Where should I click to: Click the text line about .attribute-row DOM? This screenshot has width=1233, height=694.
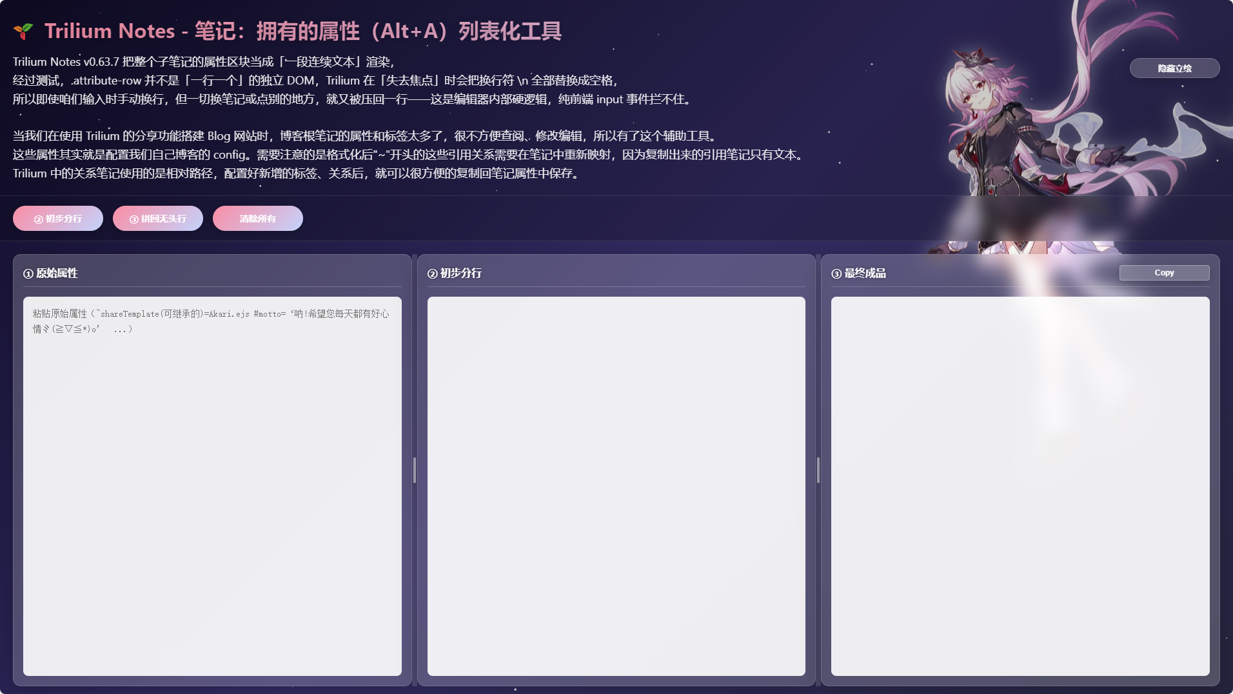[315, 81]
